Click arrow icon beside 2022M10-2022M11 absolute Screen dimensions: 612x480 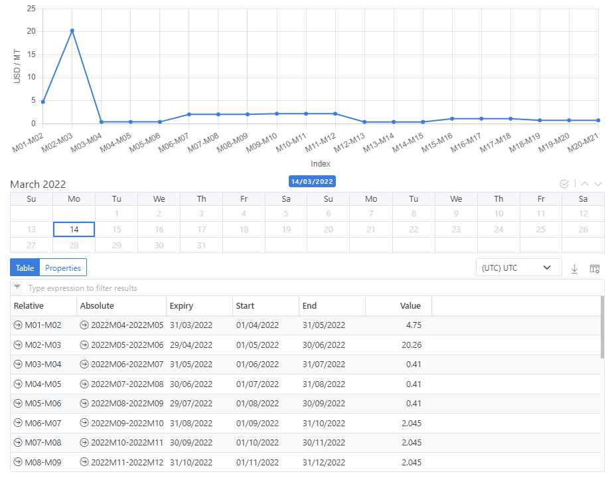tap(84, 443)
